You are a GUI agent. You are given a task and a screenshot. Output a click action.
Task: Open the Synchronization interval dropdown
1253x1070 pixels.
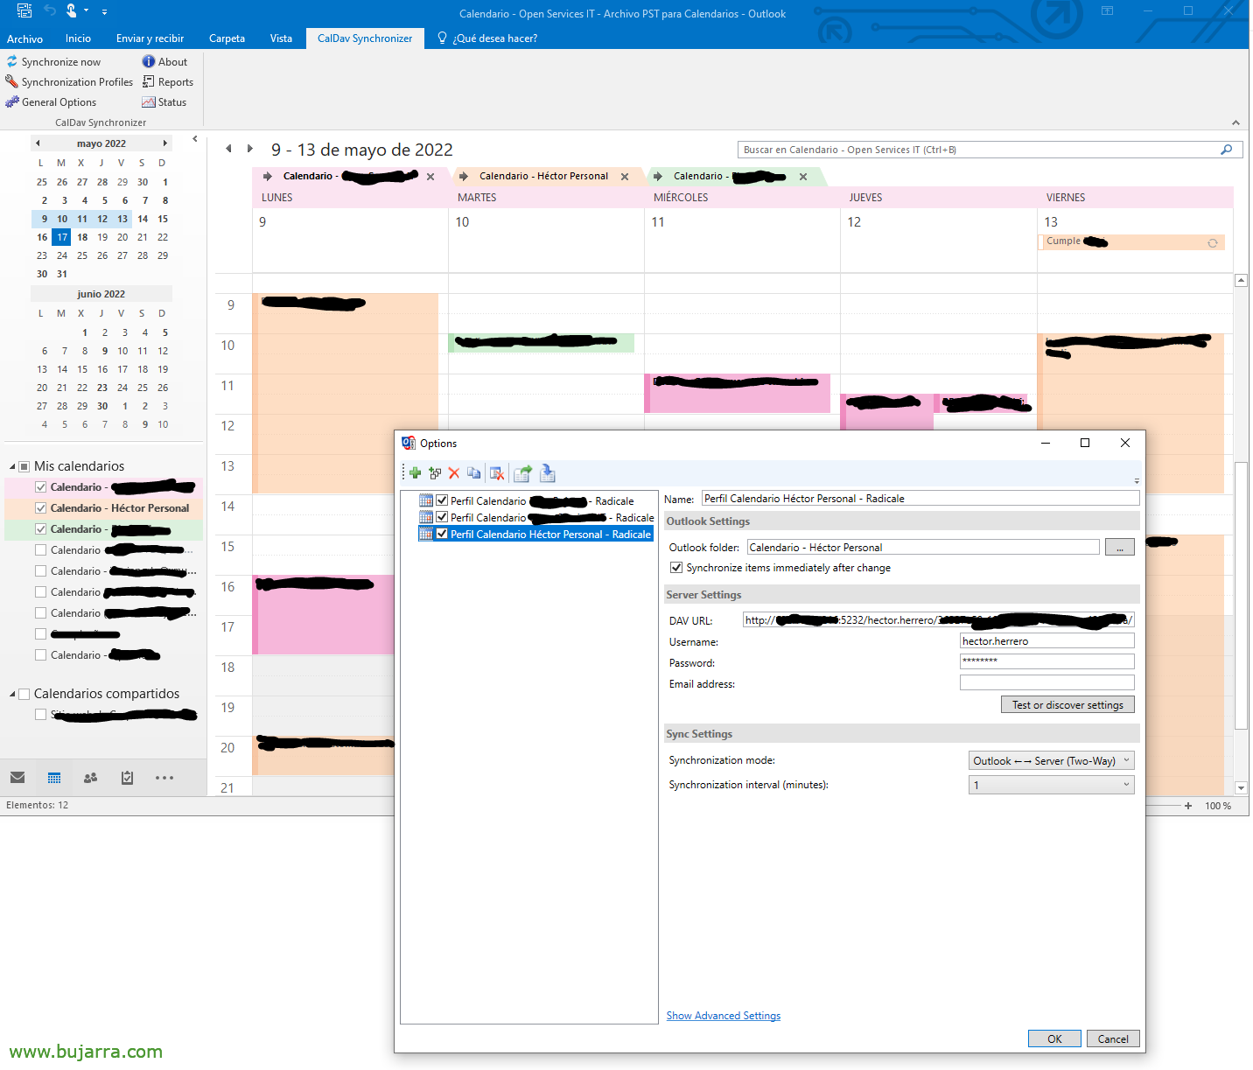tap(1052, 785)
